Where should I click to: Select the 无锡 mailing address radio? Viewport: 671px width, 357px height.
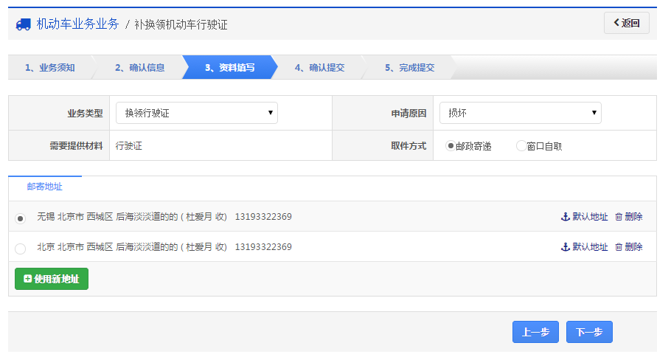pyautogui.click(x=20, y=218)
